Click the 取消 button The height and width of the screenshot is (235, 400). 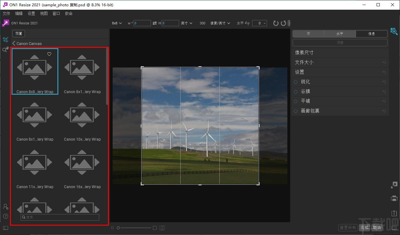pos(377,228)
